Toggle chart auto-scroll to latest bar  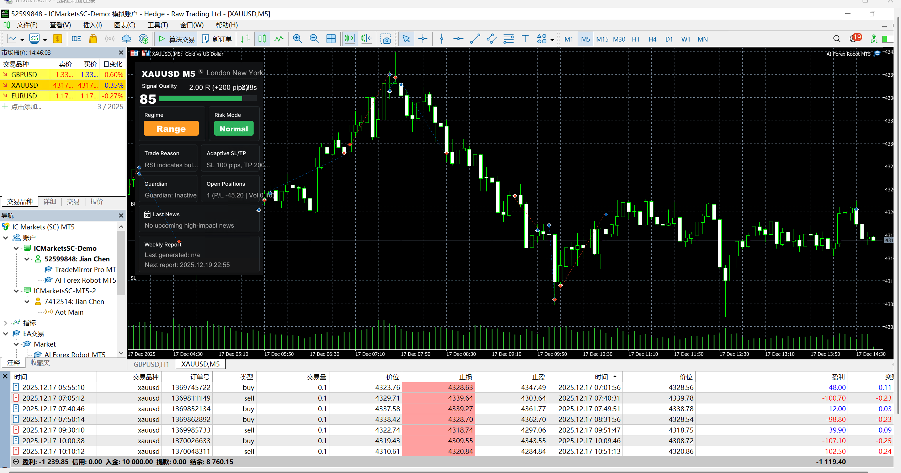349,39
